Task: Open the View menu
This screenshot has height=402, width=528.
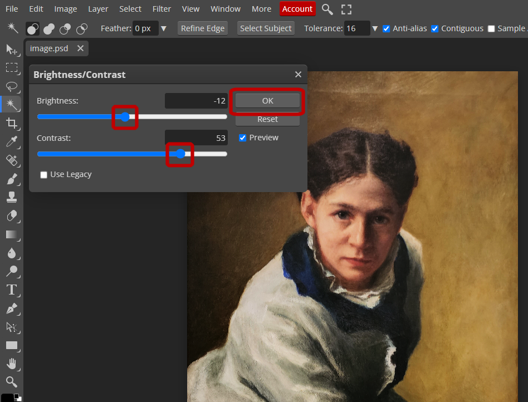Action: [x=190, y=9]
